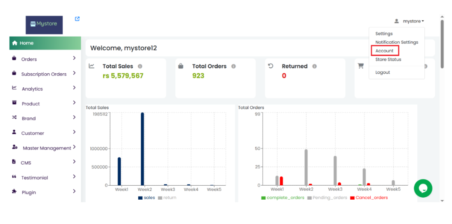Screen dimensions: 452x224
Task: Open the green chat bubble widget
Action: (423, 188)
